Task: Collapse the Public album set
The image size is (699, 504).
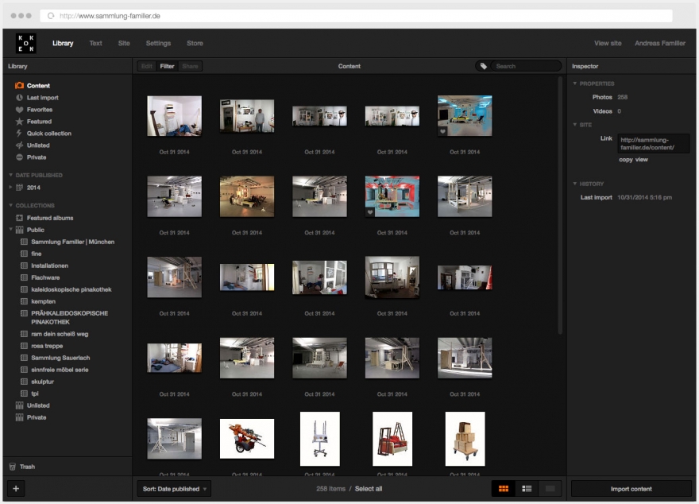Action: coord(10,230)
